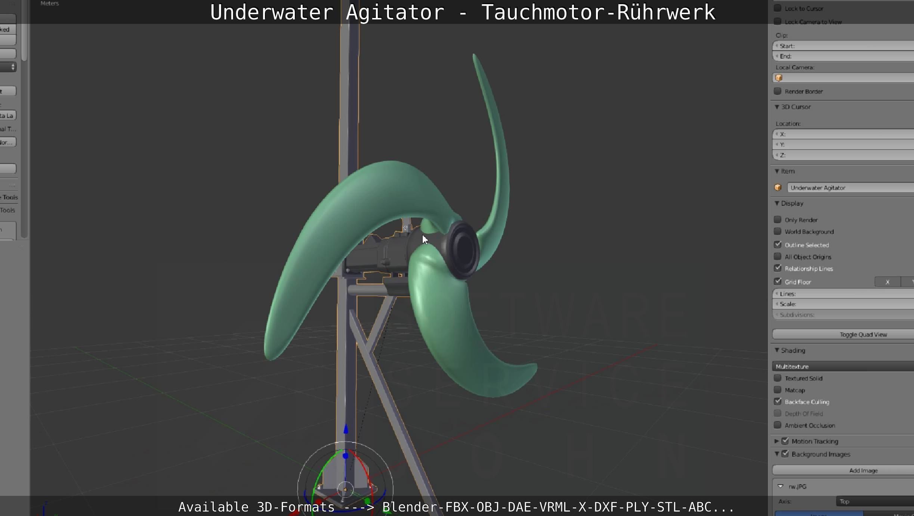Click the Local Camera cube icon
Screen dimensions: 914x516
(779, 78)
